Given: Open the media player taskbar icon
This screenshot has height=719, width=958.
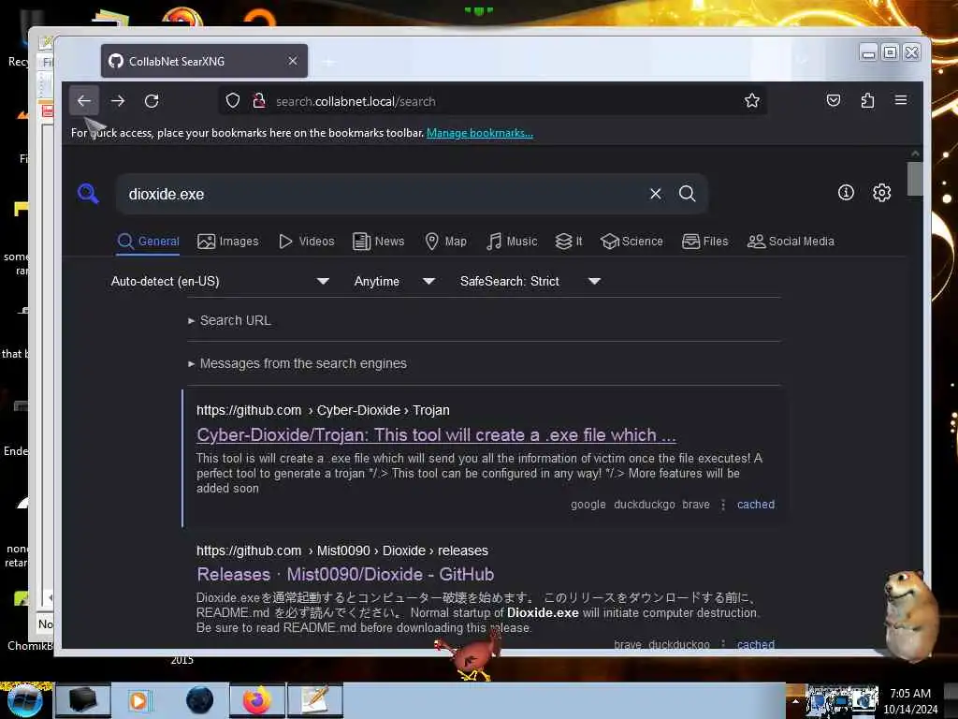Looking at the screenshot, I should (138, 700).
